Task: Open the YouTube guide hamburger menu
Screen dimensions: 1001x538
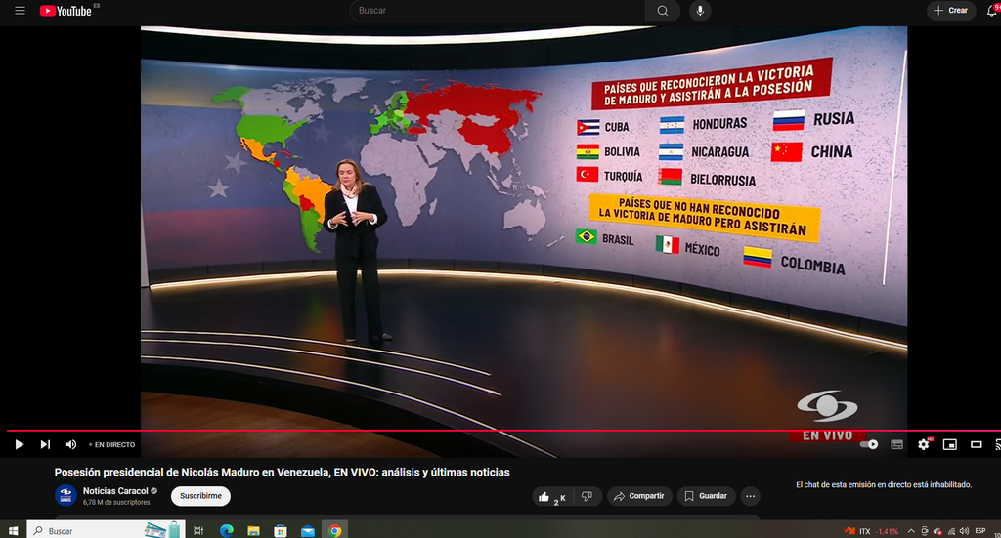Action: point(20,11)
